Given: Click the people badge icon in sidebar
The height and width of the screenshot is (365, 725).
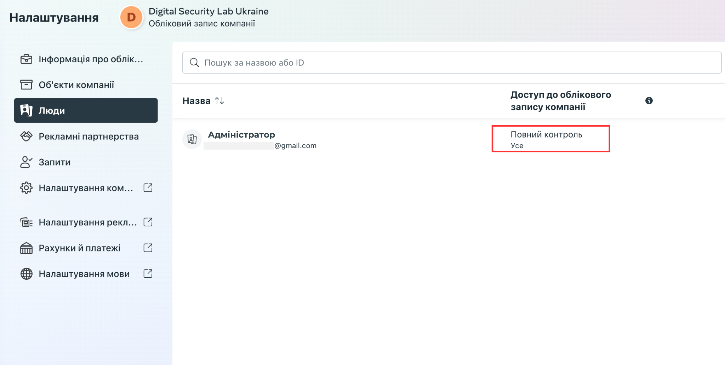Looking at the screenshot, I should (26, 110).
